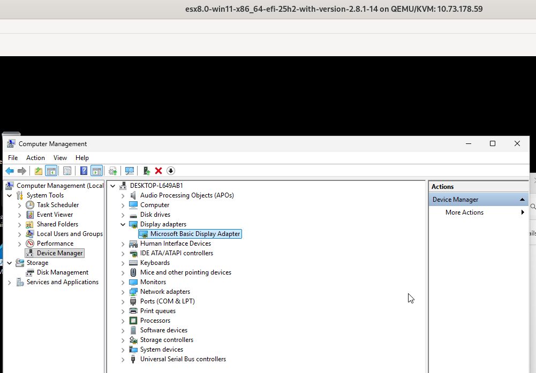Screen dimensions: 536x373
Task: Select Microsoft Basic Display Adapter device
Action: click(x=190, y=234)
